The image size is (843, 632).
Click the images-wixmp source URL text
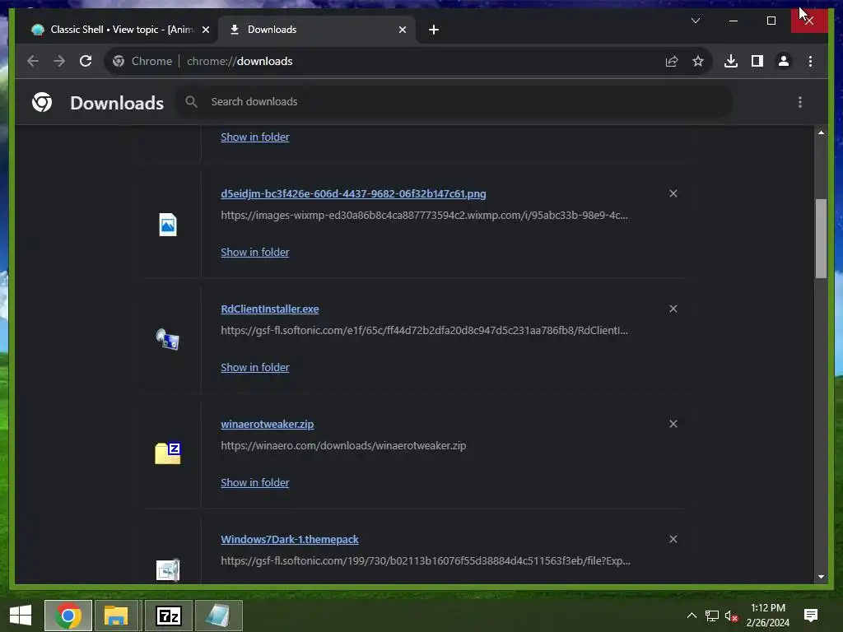[424, 215]
